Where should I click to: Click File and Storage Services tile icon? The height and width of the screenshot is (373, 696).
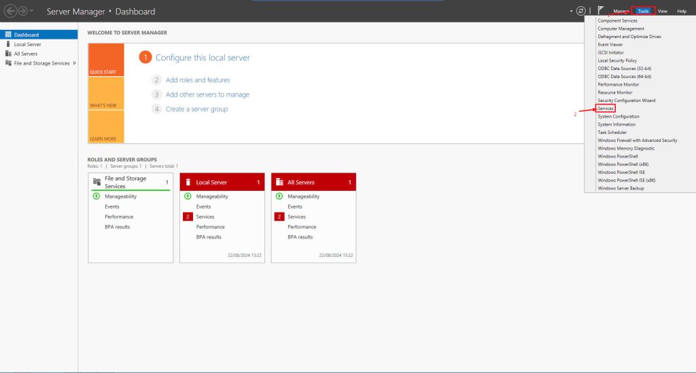click(x=97, y=181)
